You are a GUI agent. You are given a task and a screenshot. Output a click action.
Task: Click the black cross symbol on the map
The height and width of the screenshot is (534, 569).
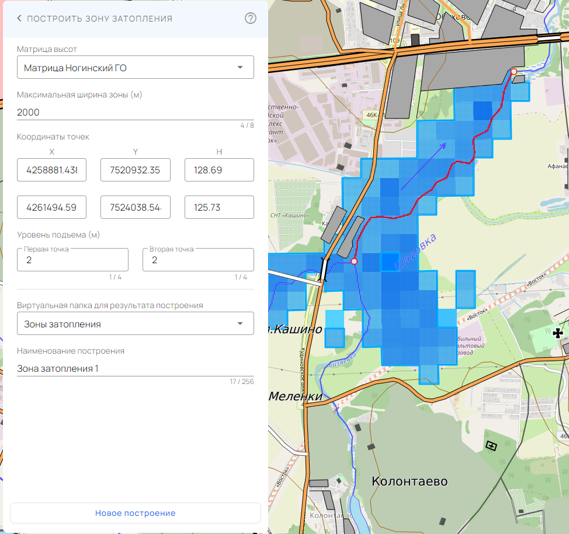click(558, 333)
